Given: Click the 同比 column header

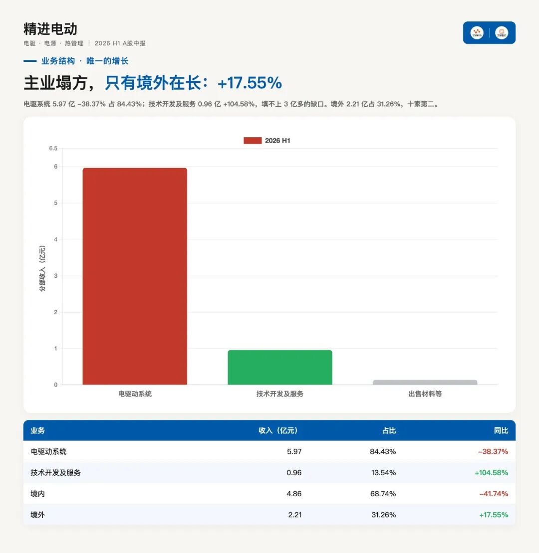Looking at the screenshot, I should pos(501,430).
